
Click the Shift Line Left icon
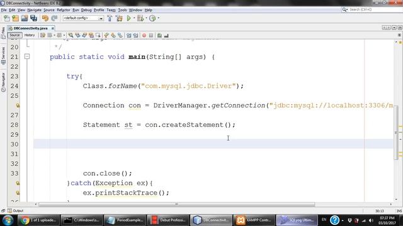click(x=128, y=35)
